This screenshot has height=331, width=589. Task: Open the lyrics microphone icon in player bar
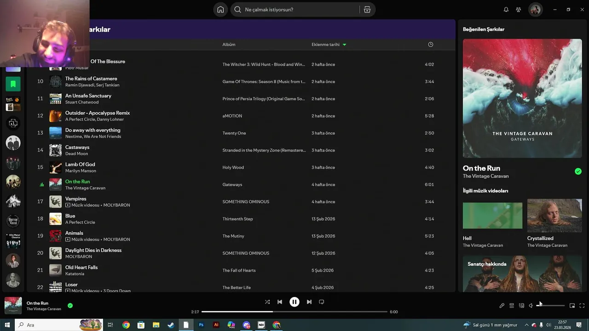pyautogui.click(x=502, y=306)
